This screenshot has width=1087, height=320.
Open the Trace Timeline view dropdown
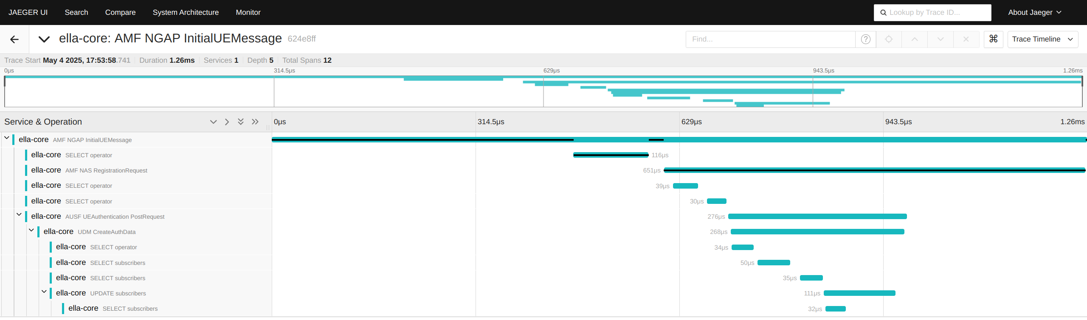pos(1043,39)
